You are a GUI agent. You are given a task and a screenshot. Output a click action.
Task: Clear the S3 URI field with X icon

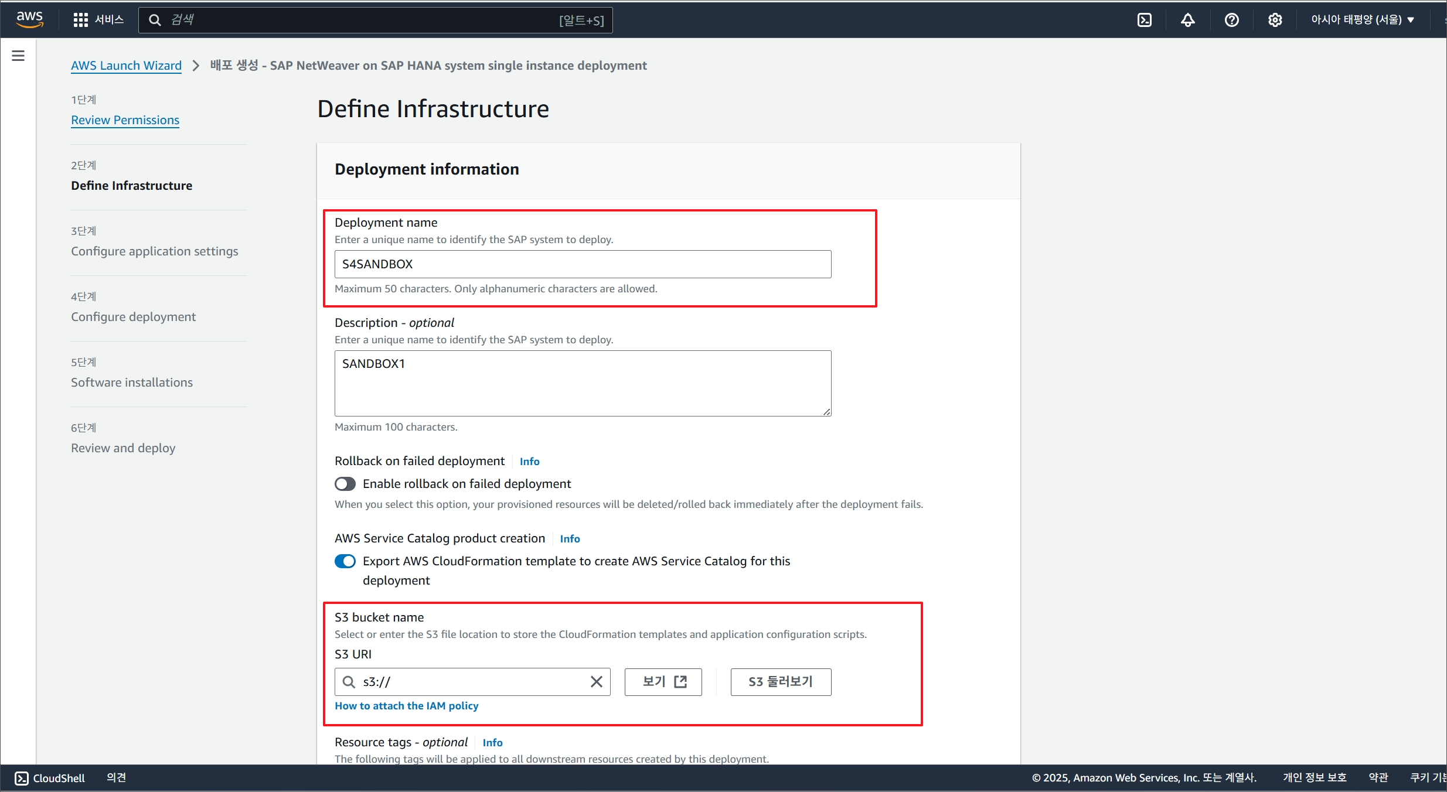click(596, 682)
